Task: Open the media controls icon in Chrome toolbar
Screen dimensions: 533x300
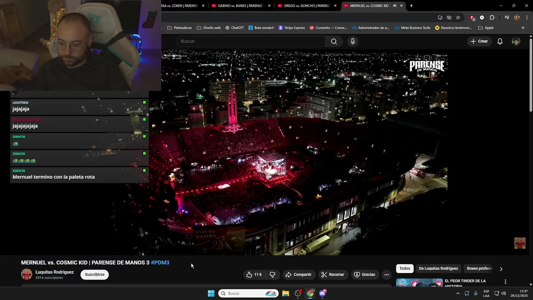Action: [x=507, y=17]
